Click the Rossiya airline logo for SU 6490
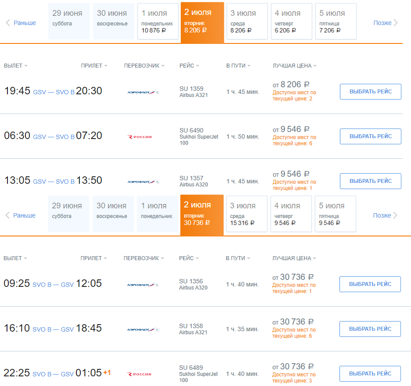 click(139, 137)
